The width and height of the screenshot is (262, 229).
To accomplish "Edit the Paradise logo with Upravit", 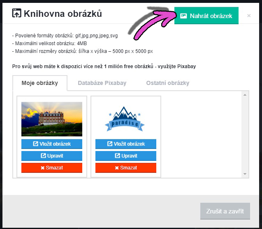I will (x=126, y=156).
